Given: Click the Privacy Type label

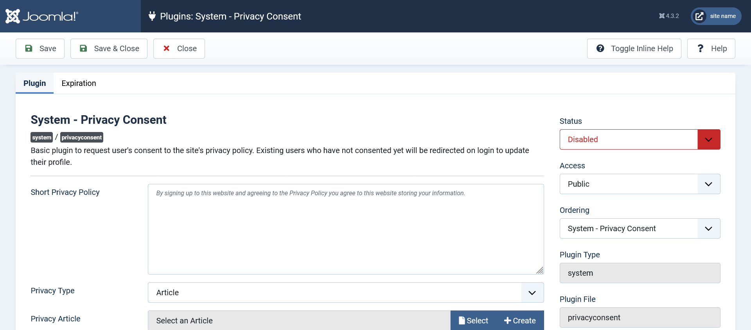Looking at the screenshot, I should click(53, 291).
